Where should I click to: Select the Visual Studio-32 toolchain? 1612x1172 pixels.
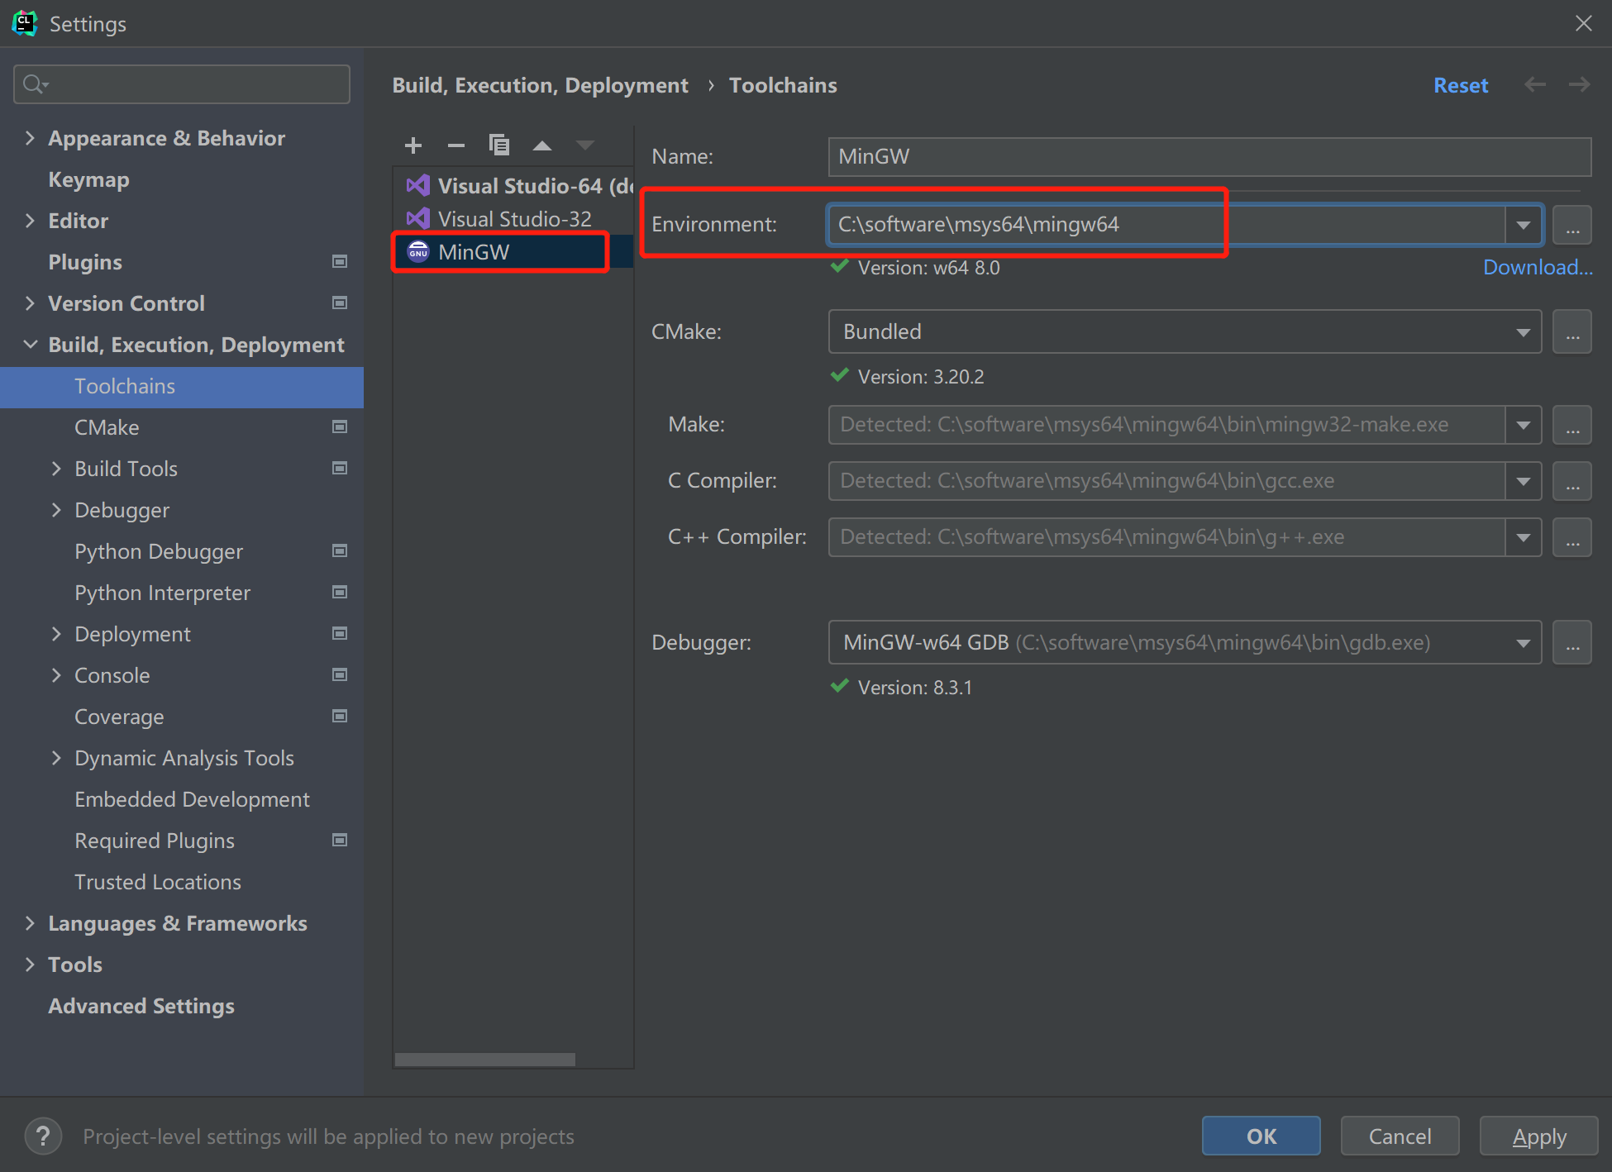click(x=514, y=219)
